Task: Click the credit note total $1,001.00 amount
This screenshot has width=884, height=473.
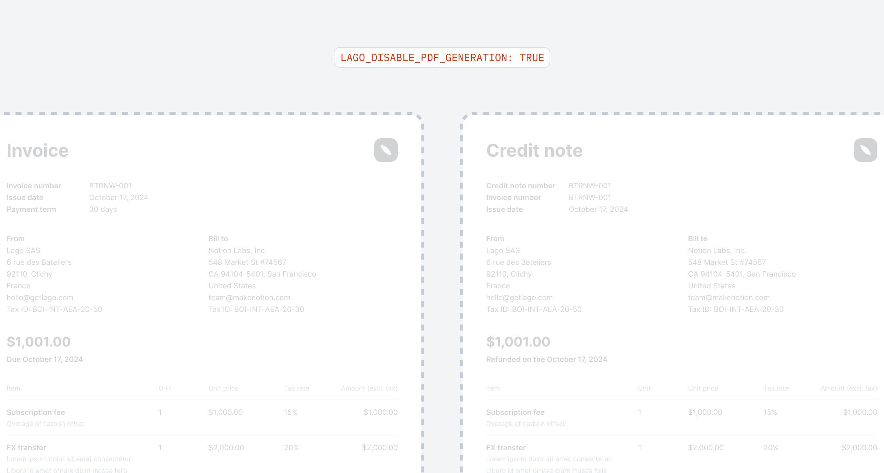Action: [518, 342]
